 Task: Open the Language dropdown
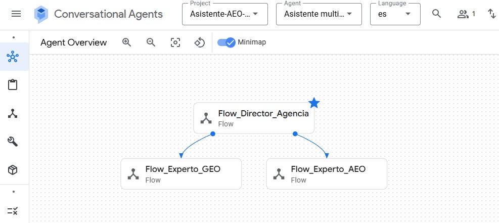(395, 14)
